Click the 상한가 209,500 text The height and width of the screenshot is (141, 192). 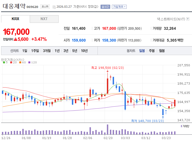point(129,29)
